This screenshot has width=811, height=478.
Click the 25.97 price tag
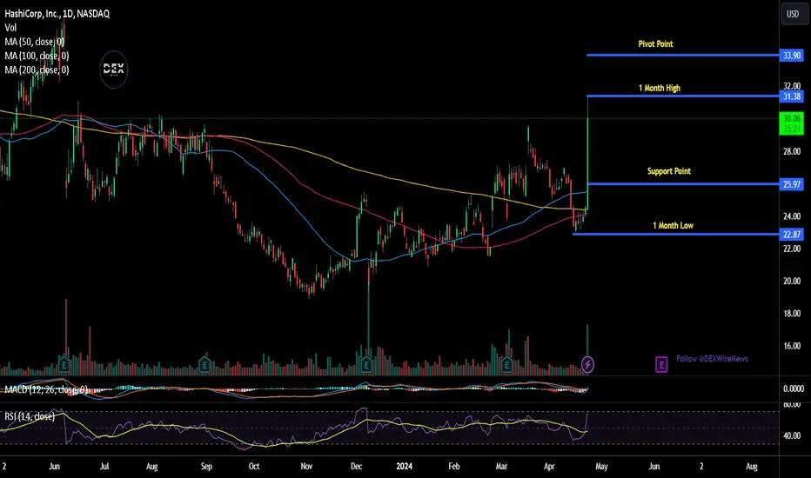(792, 184)
